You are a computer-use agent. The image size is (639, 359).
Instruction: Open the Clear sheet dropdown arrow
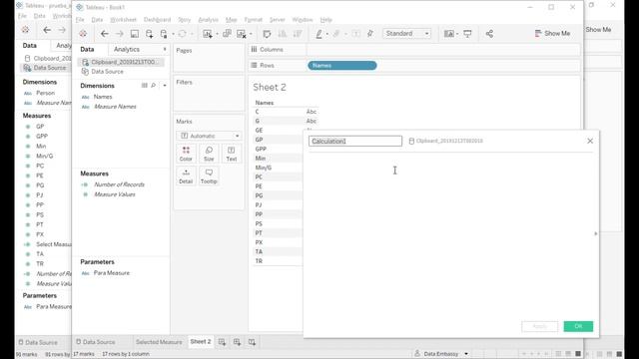[251, 34]
